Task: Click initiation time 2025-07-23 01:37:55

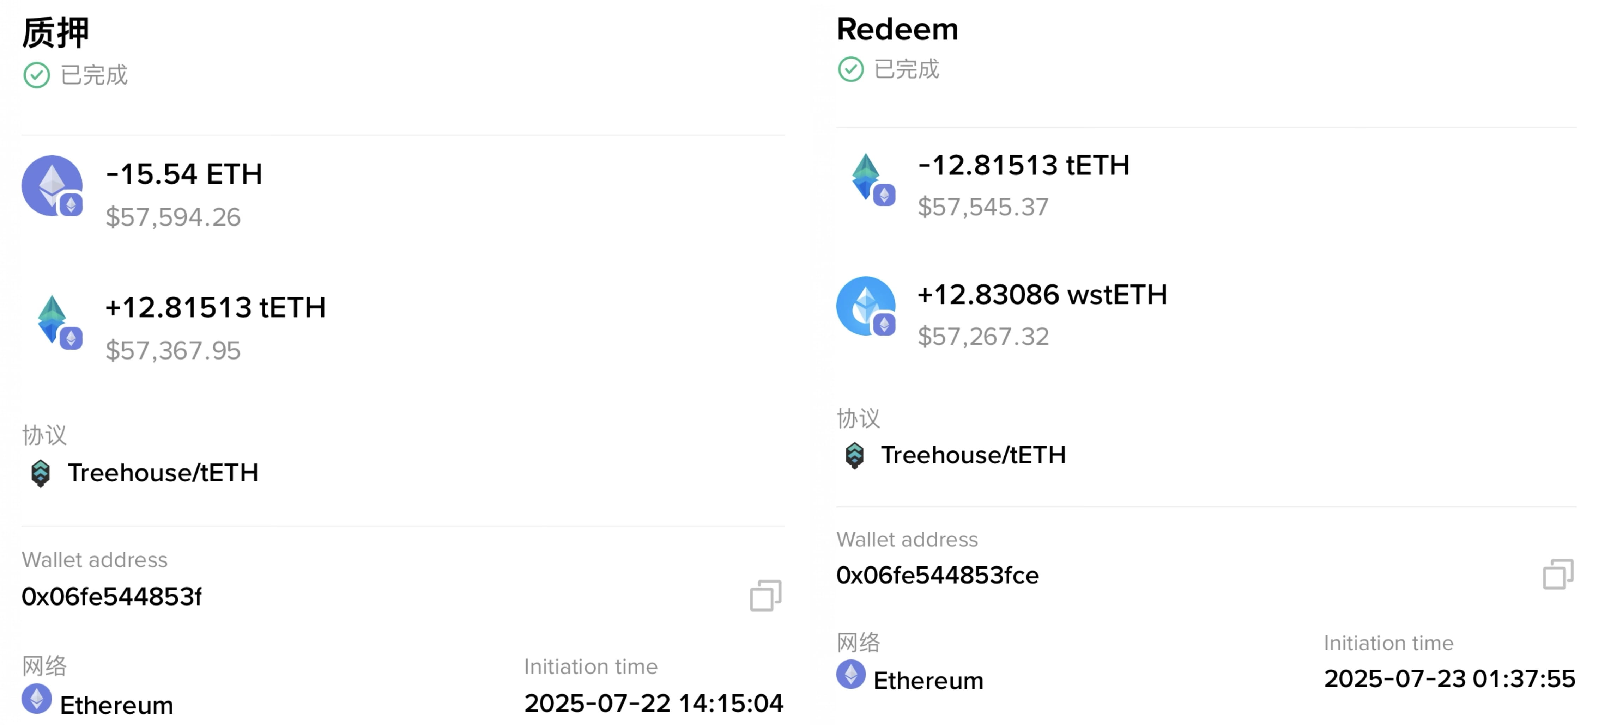Action: (1449, 678)
